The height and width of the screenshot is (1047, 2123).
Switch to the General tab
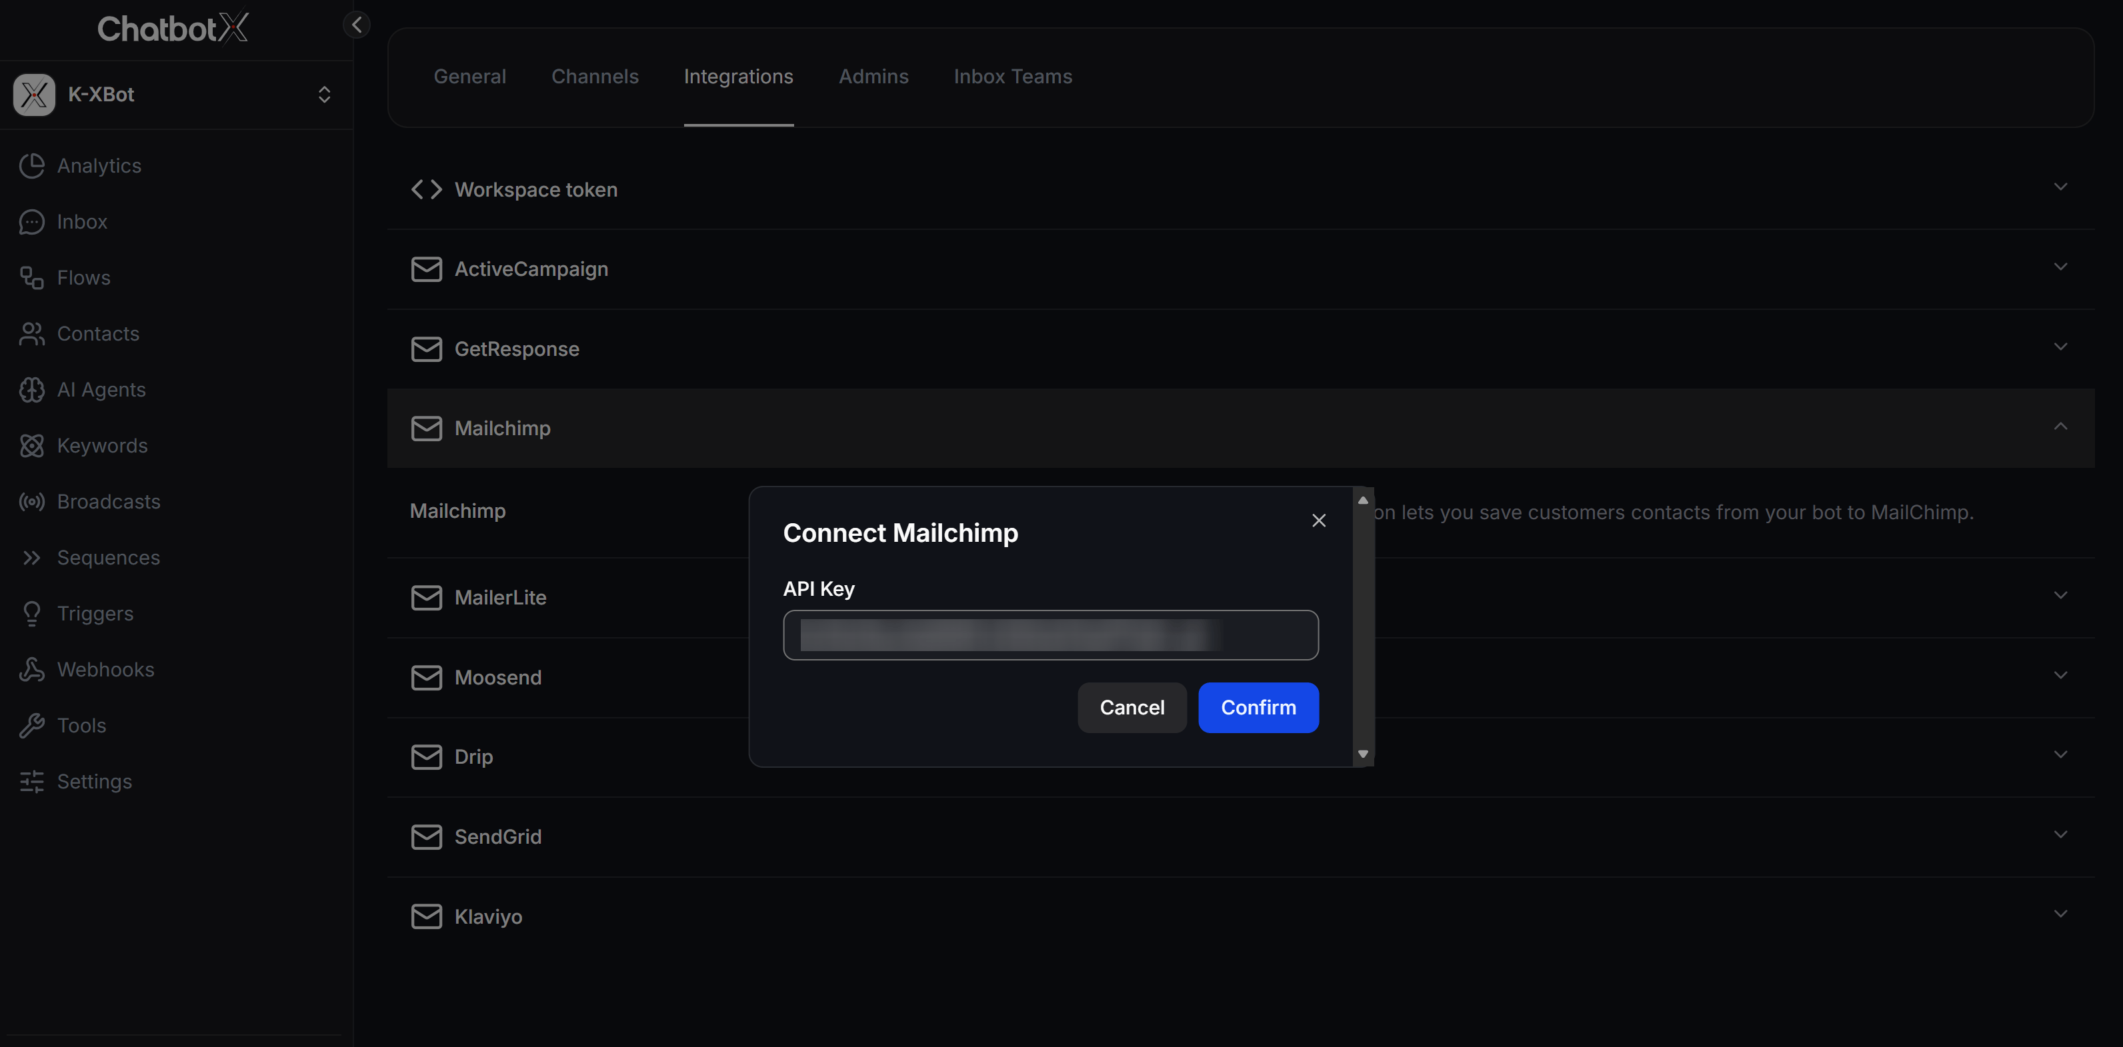click(470, 77)
